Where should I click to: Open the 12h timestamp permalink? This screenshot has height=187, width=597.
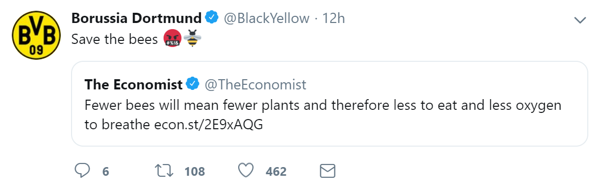(334, 18)
